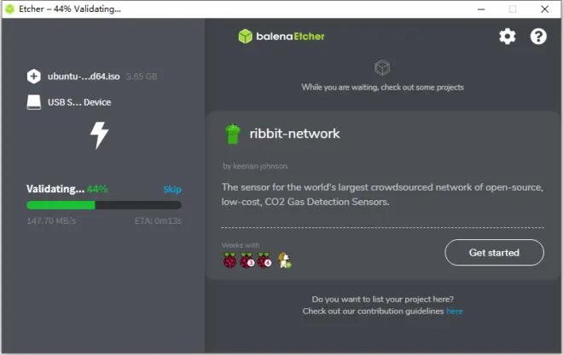Open contribution guidelines 'here' link

point(455,312)
